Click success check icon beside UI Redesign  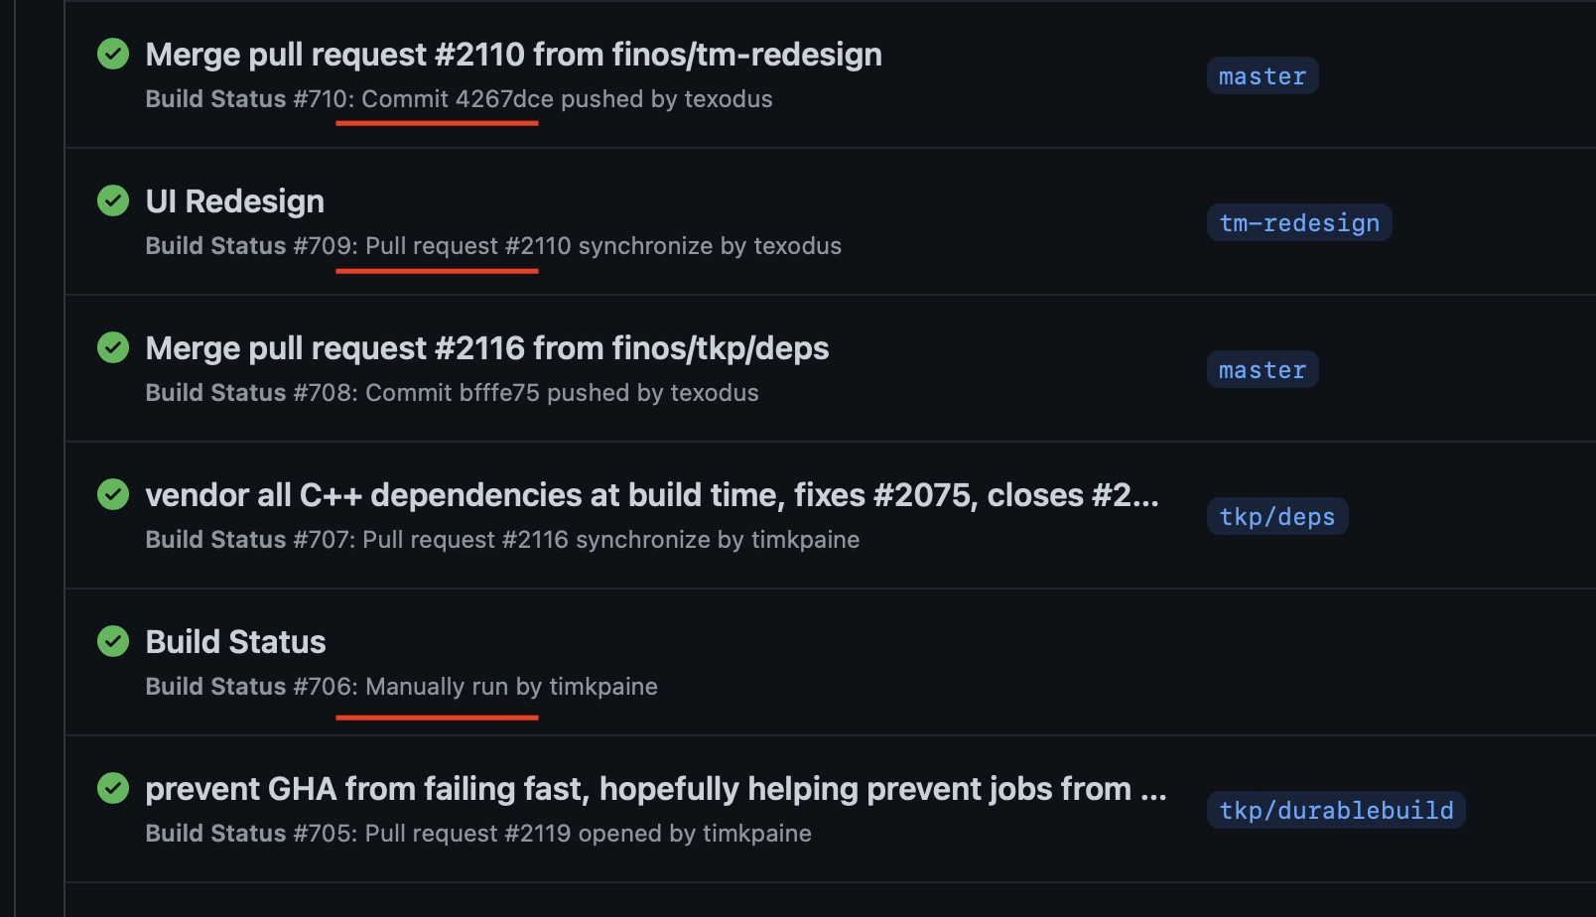(113, 200)
